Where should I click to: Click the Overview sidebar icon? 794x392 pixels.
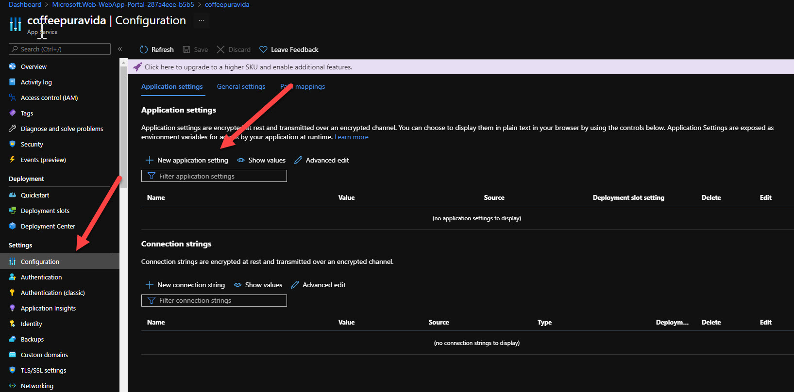tap(13, 66)
